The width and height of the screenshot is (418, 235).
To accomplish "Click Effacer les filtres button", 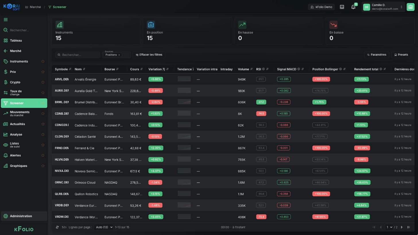I will point(149,55).
